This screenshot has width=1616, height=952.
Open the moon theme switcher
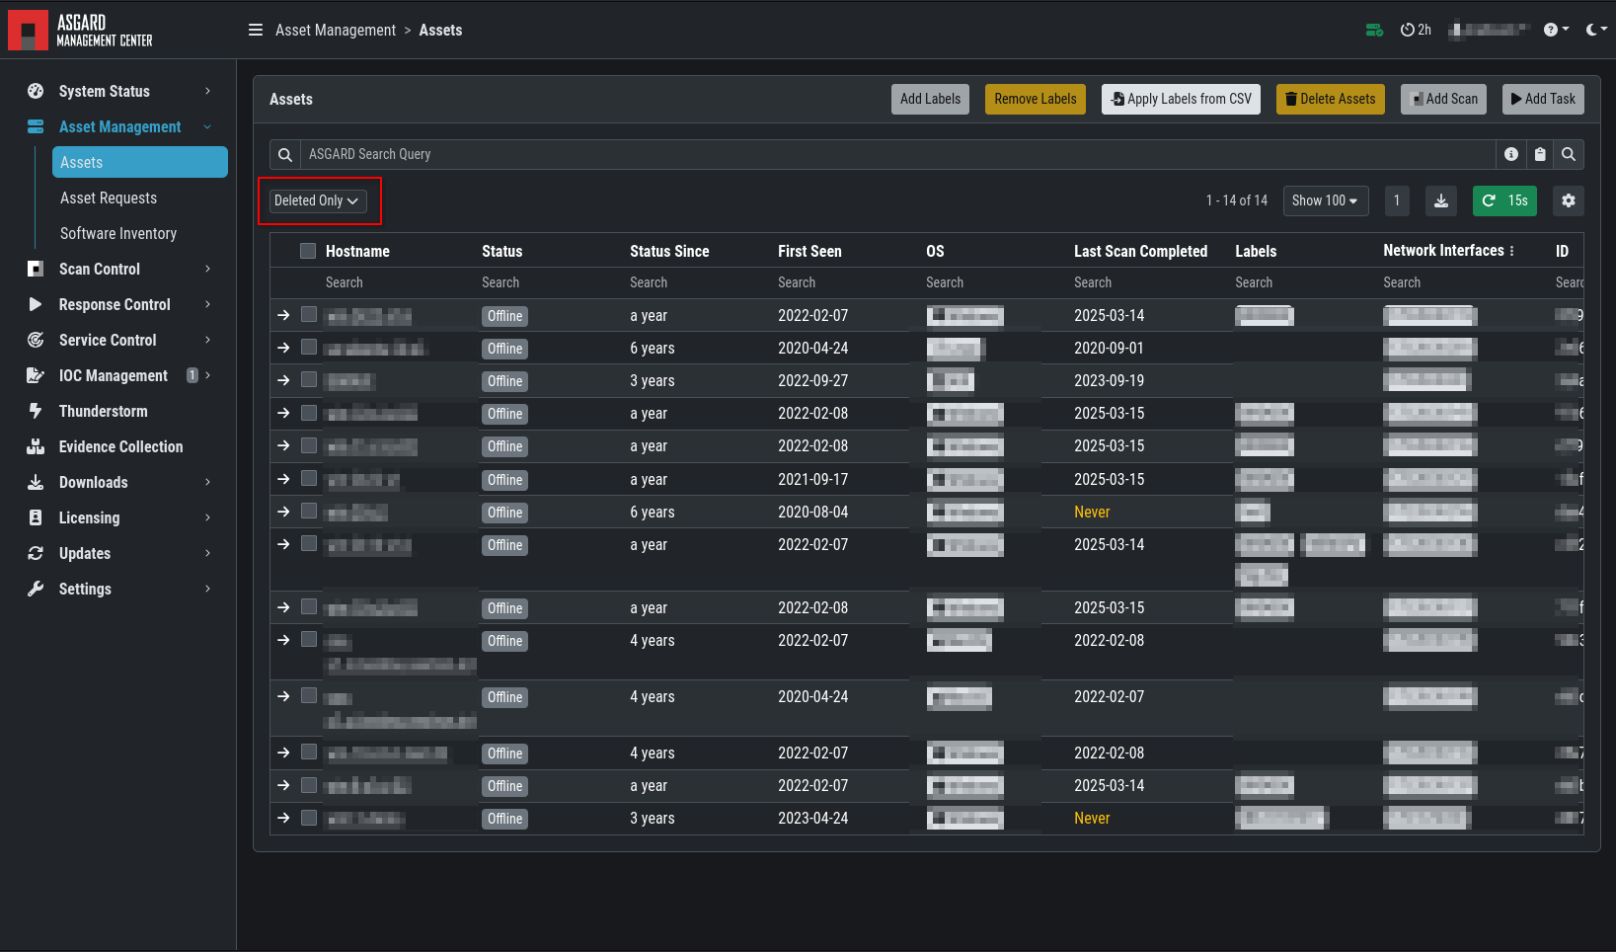click(x=1596, y=30)
